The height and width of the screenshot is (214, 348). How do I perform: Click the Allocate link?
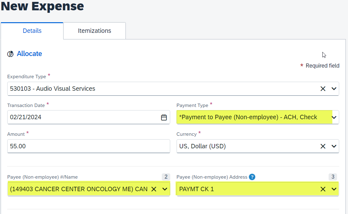tap(29, 53)
